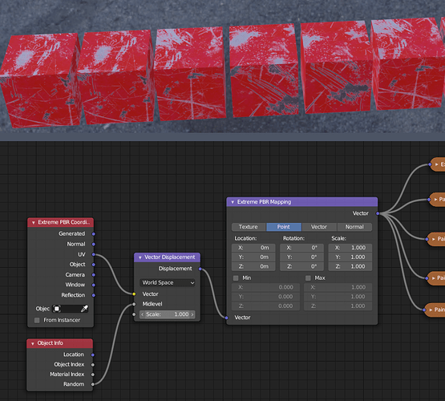The height and width of the screenshot is (401, 445).
Task: Click the UV output socket
Action: [x=94, y=254]
